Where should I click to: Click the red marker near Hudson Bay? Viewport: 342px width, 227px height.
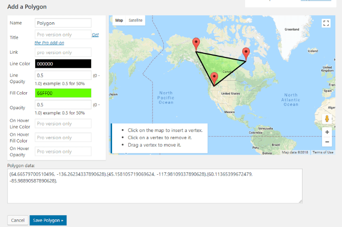(x=246, y=54)
